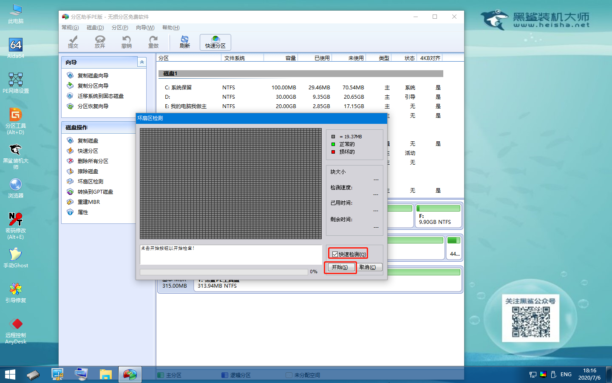Image resolution: width=612 pixels, height=383 pixels.
Task: Click the network tray icon
Action: coord(533,374)
